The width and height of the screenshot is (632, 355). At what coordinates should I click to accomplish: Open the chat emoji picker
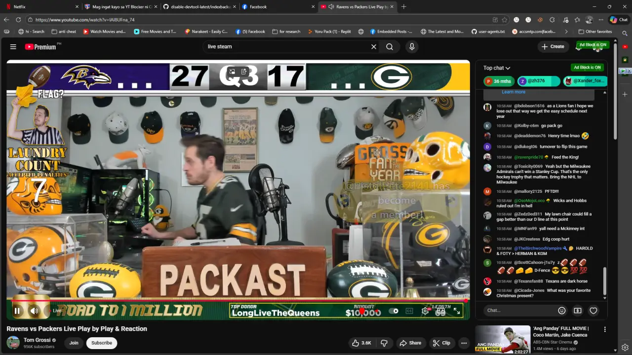point(561,311)
